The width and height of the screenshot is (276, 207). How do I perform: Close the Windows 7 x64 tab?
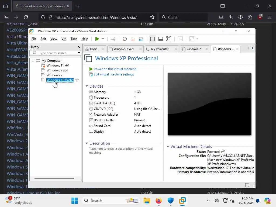point(140,49)
